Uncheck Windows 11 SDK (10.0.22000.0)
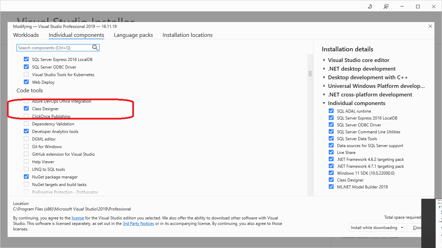This screenshot has width=442, height=248. click(x=331, y=173)
